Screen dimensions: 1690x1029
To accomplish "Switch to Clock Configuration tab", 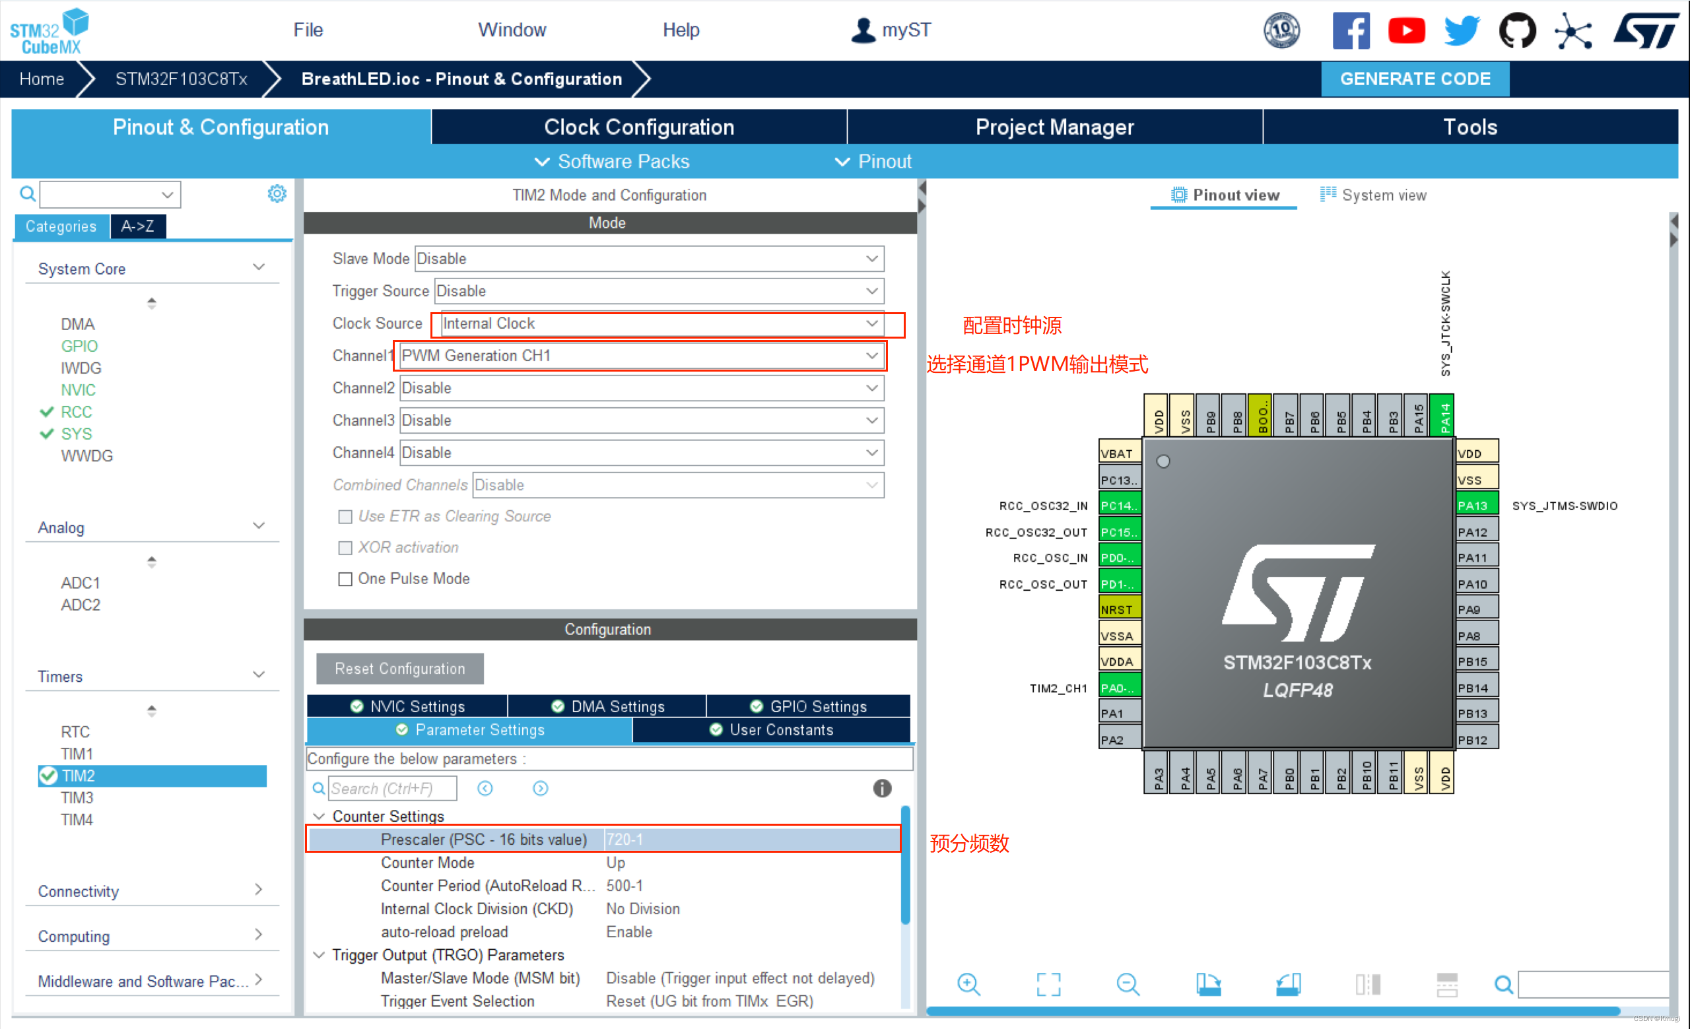I will 638,127.
